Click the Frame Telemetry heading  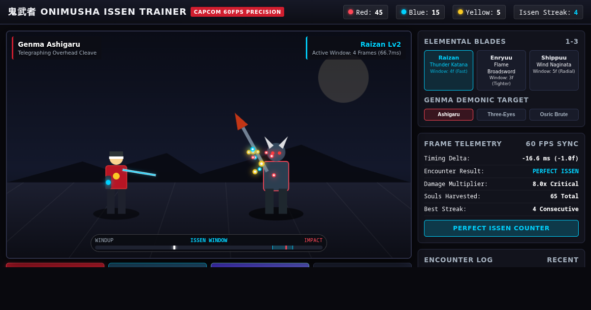click(x=463, y=144)
